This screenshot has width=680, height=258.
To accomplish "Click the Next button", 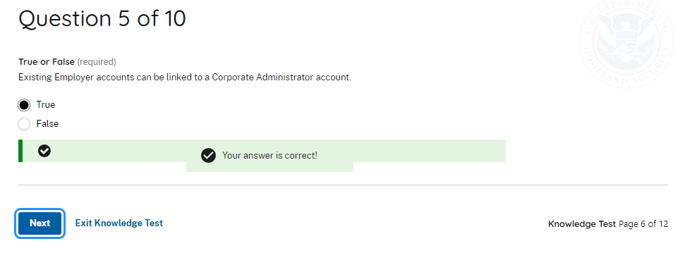I will pos(40,223).
